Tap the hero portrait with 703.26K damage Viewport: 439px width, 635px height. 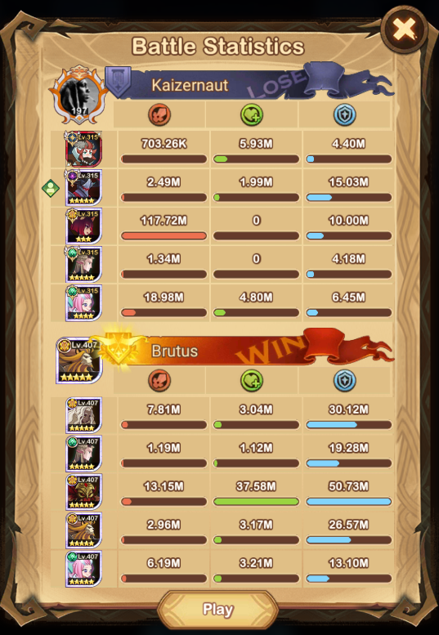point(83,149)
